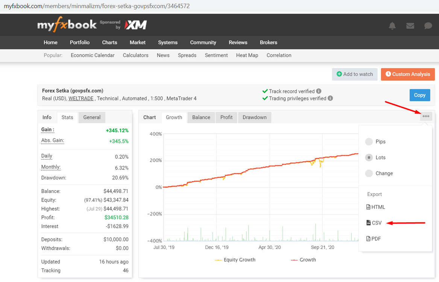Select the Pips radio option

point(369,141)
